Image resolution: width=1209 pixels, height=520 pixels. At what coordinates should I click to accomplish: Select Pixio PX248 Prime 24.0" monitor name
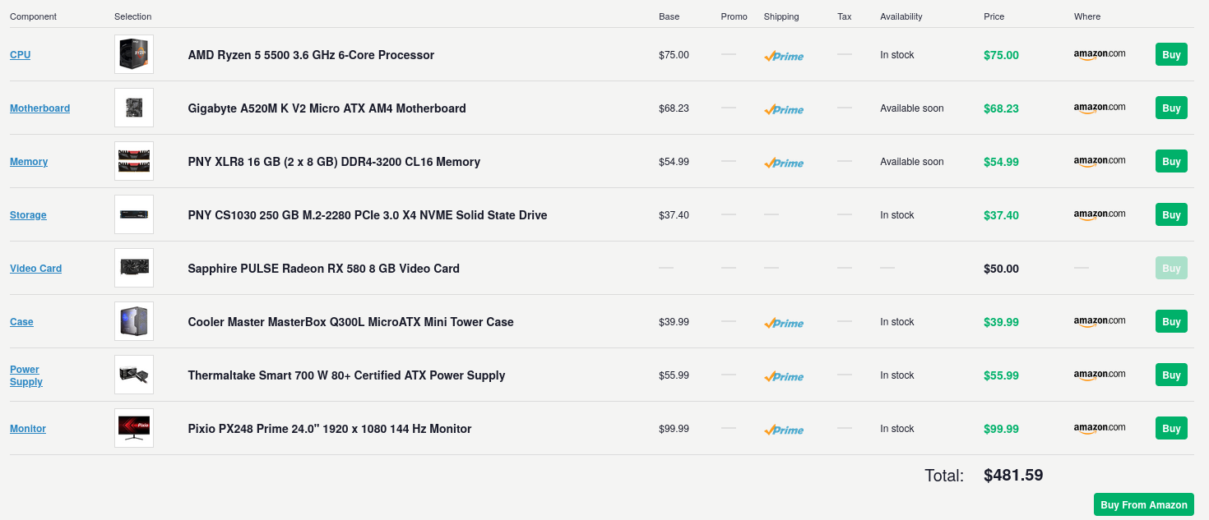pos(330,429)
